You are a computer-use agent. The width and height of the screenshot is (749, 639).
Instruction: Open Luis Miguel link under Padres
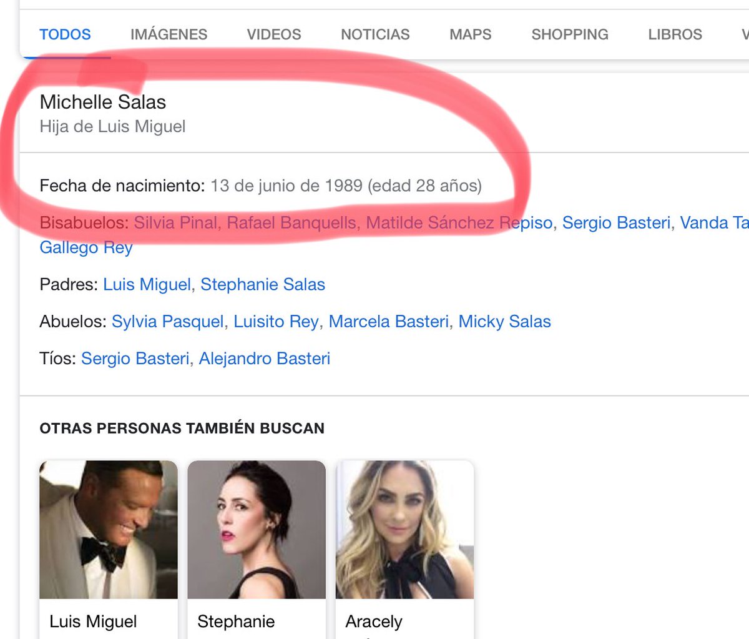click(x=147, y=285)
